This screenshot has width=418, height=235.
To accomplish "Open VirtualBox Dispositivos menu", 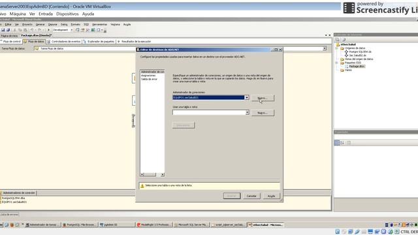I will click(67, 14).
